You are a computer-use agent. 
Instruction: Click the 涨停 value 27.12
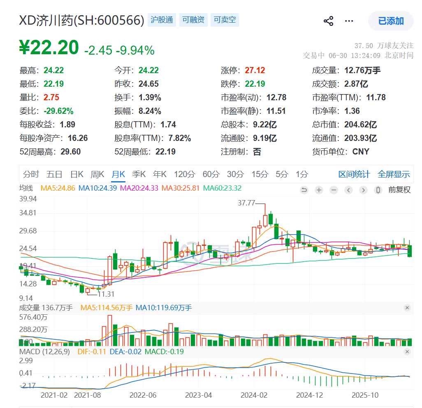pyautogui.click(x=255, y=70)
